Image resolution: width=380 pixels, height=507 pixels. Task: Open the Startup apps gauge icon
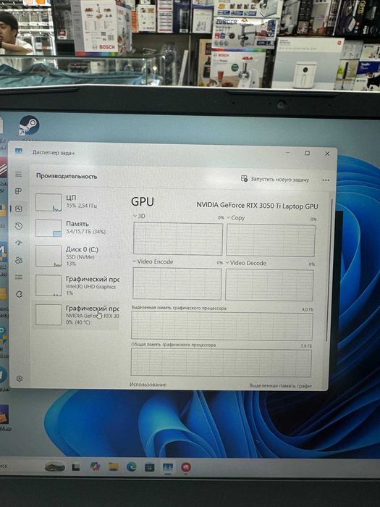(x=19, y=243)
